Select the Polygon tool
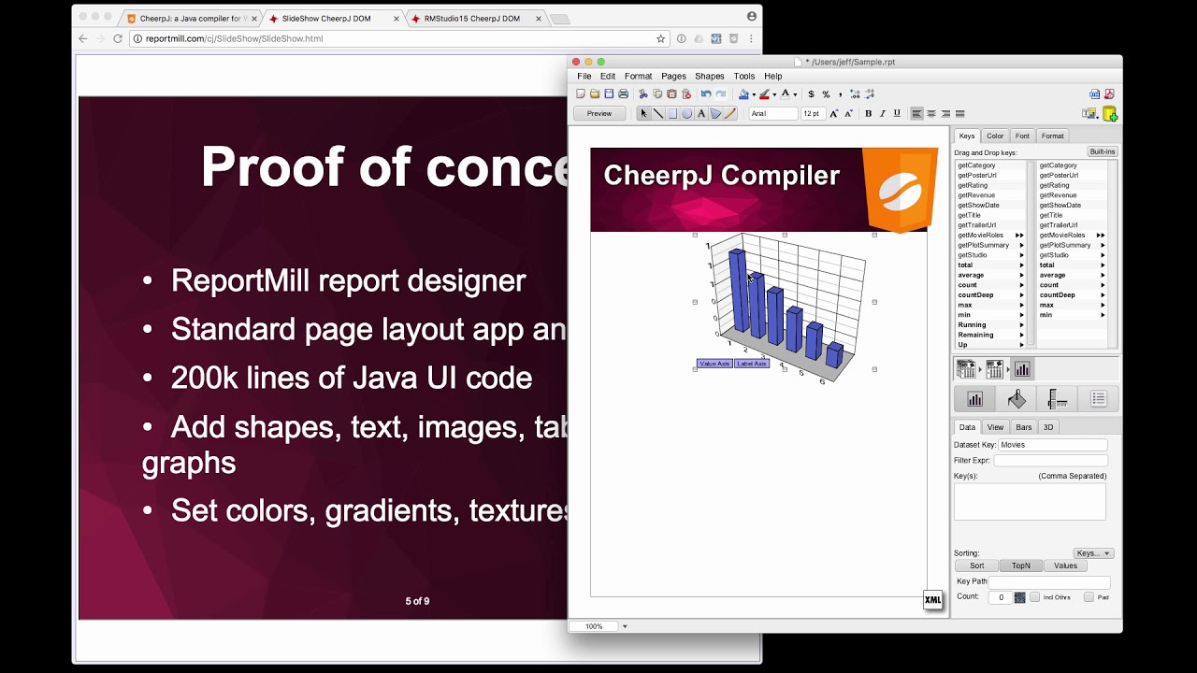This screenshot has height=673, width=1197. tap(715, 113)
